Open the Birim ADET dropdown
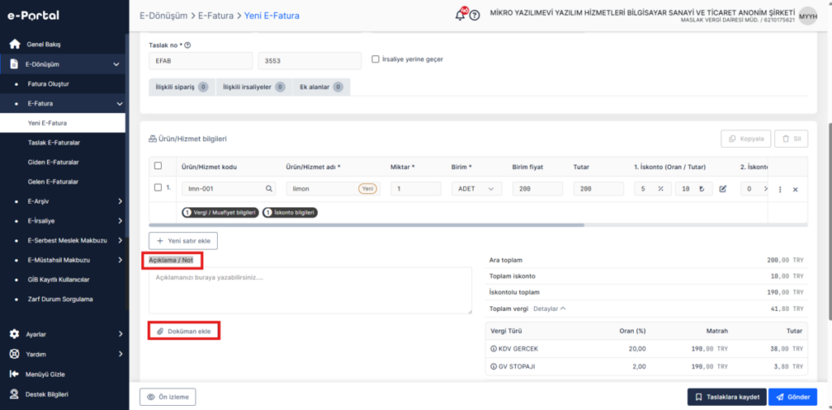This screenshot has height=410, width=832. tap(476, 189)
